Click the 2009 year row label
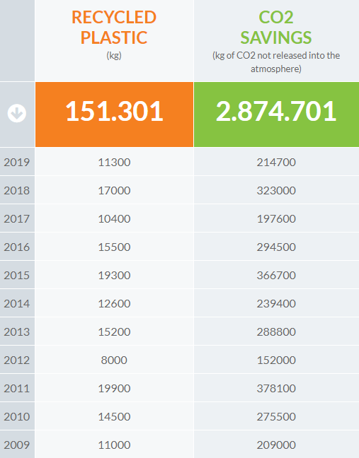Image resolution: width=359 pixels, height=458 pixels. pos(17,445)
